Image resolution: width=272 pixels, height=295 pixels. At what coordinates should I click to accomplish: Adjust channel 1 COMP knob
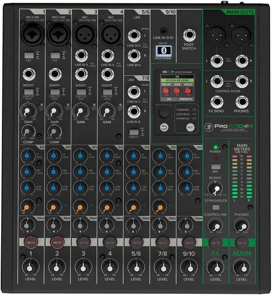pos(28,132)
